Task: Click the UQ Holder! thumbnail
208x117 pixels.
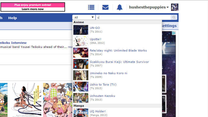Action: pyautogui.click(x=81, y=113)
